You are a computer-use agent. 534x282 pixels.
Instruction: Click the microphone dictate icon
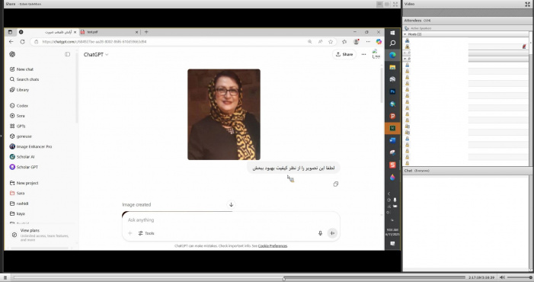click(x=320, y=233)
